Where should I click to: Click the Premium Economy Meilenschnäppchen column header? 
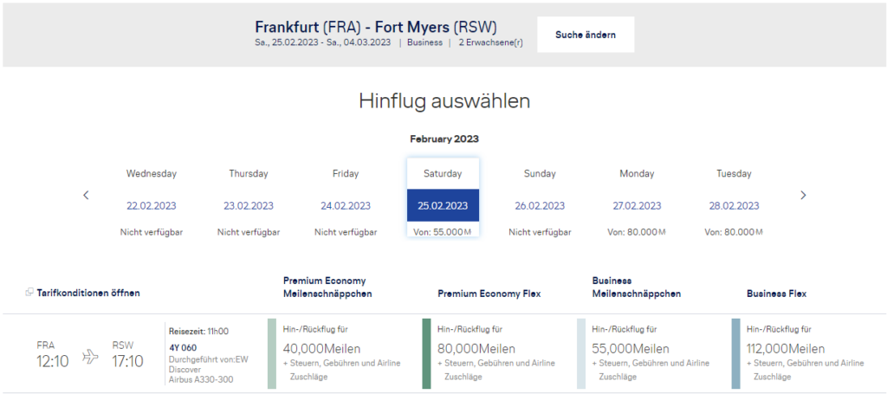(327, 287)
